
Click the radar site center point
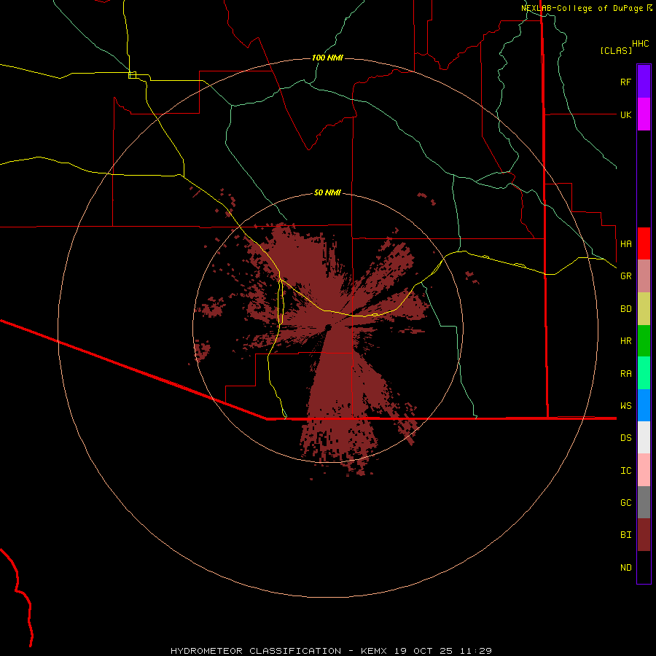point(328,327)
